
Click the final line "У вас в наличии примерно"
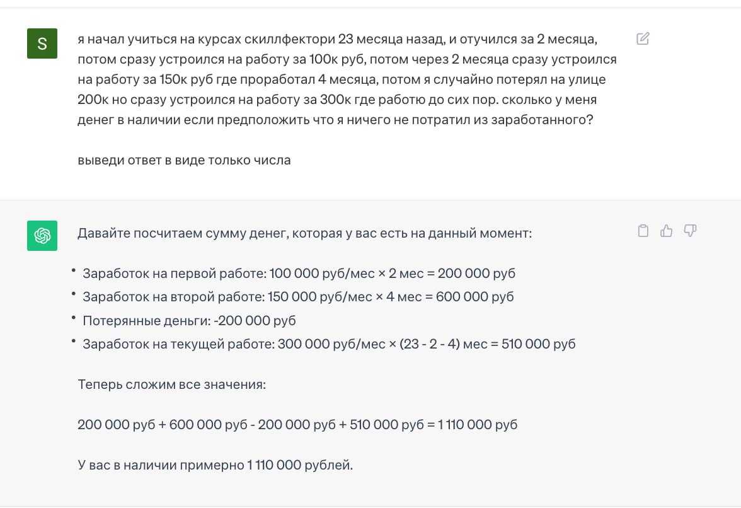(x=215, y=466)
